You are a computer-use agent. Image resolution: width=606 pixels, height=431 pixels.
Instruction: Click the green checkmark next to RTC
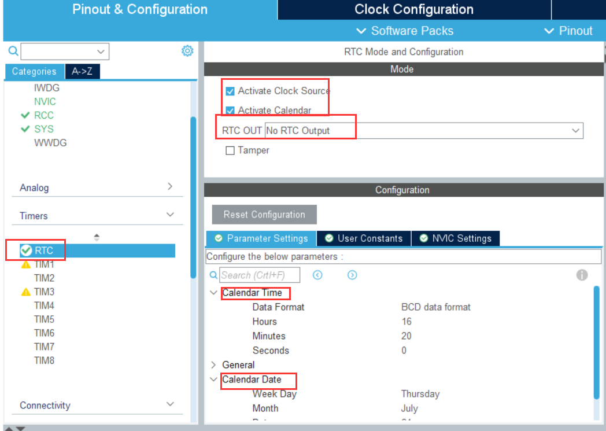(x=26, y=250)
